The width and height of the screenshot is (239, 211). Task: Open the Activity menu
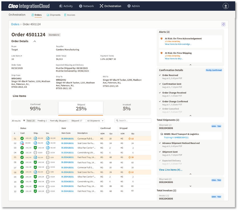pyautogui.click(x=66, y=6)
